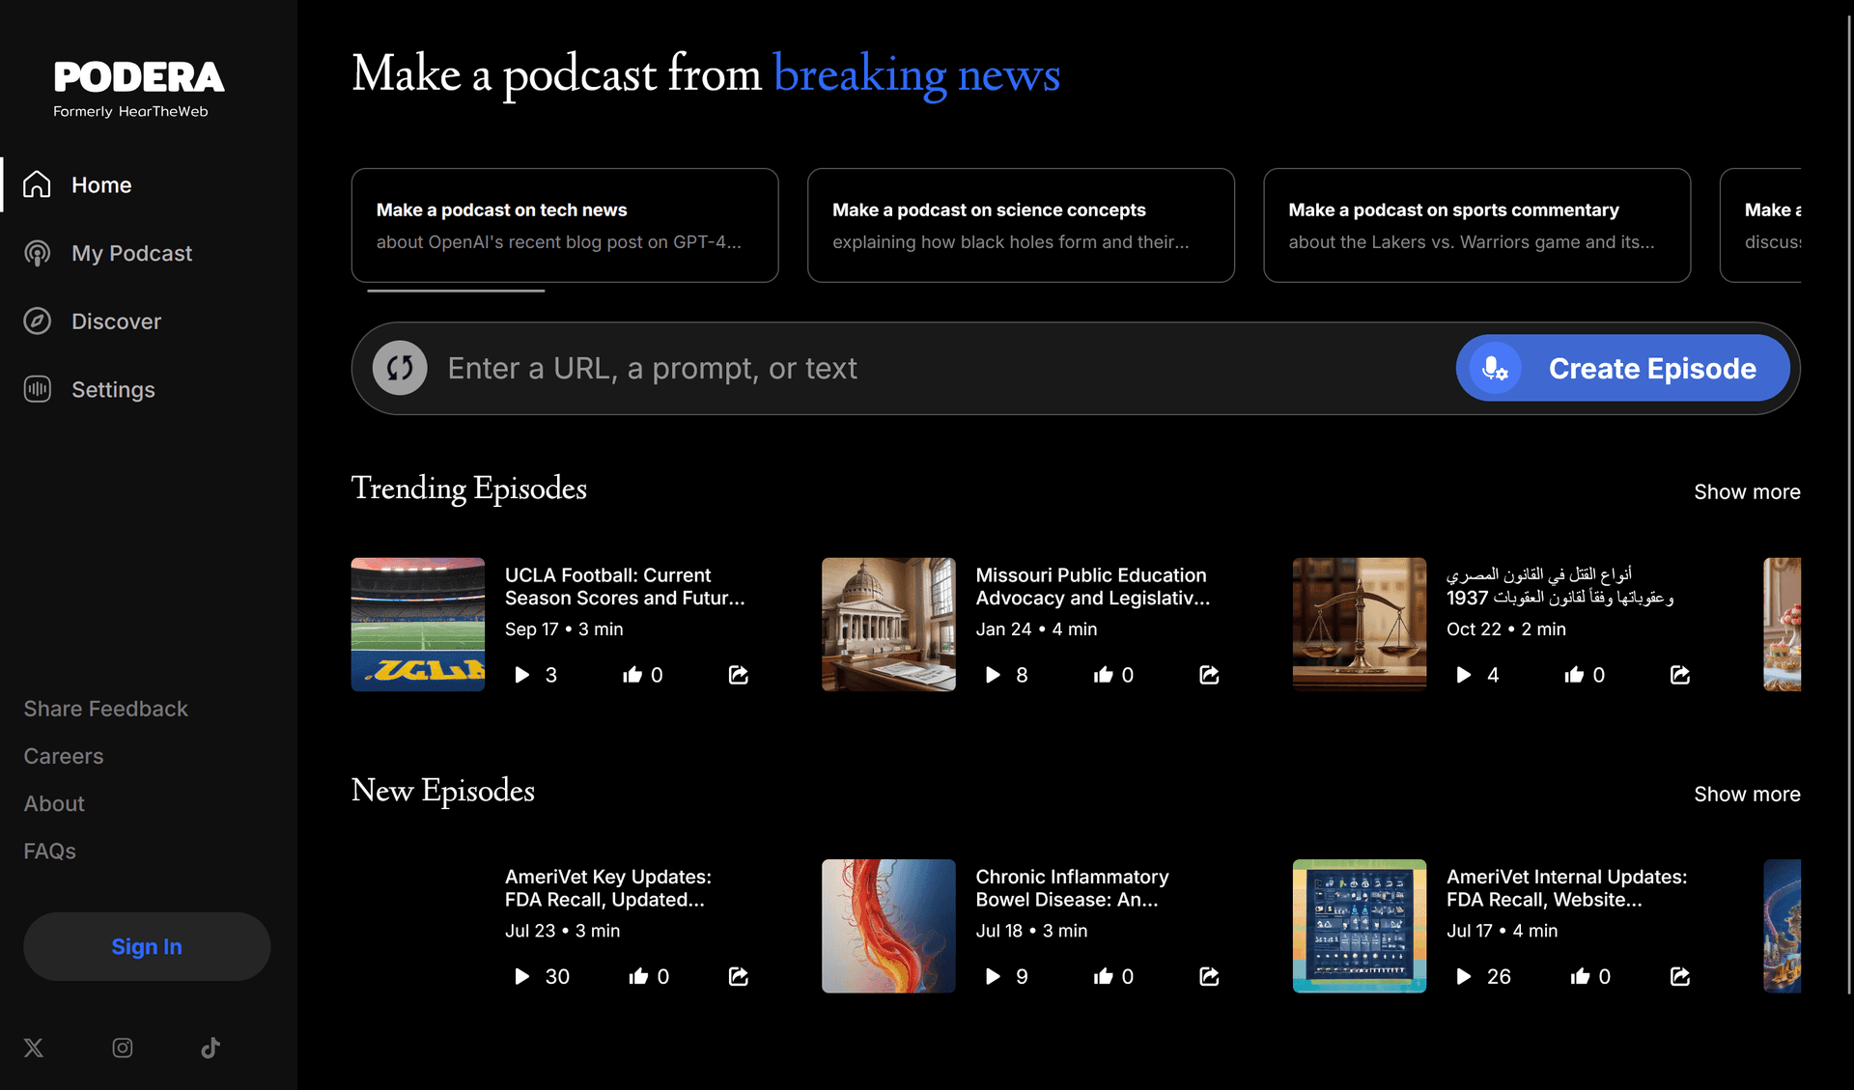Select the science concepts podcast suggestion
The width and height of the screenshot is (1854, 1090).
pyautogui.click(x=1021, y=225)
